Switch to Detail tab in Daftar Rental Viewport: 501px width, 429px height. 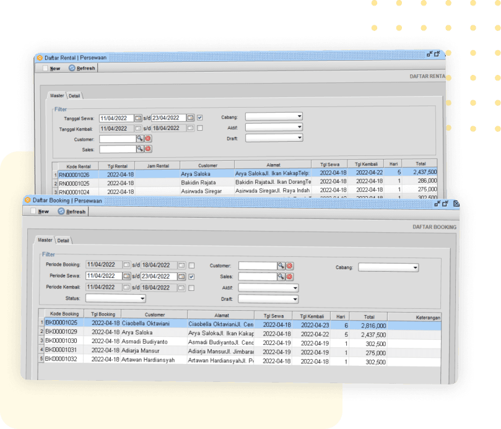pyautogui.click(x=74, y=96)
